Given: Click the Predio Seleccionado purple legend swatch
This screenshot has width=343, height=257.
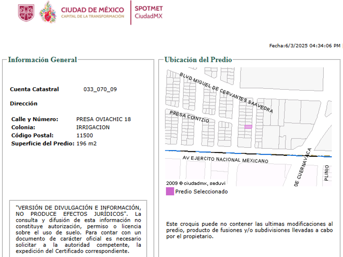Looking at the screenshot, I should (170, 191).
